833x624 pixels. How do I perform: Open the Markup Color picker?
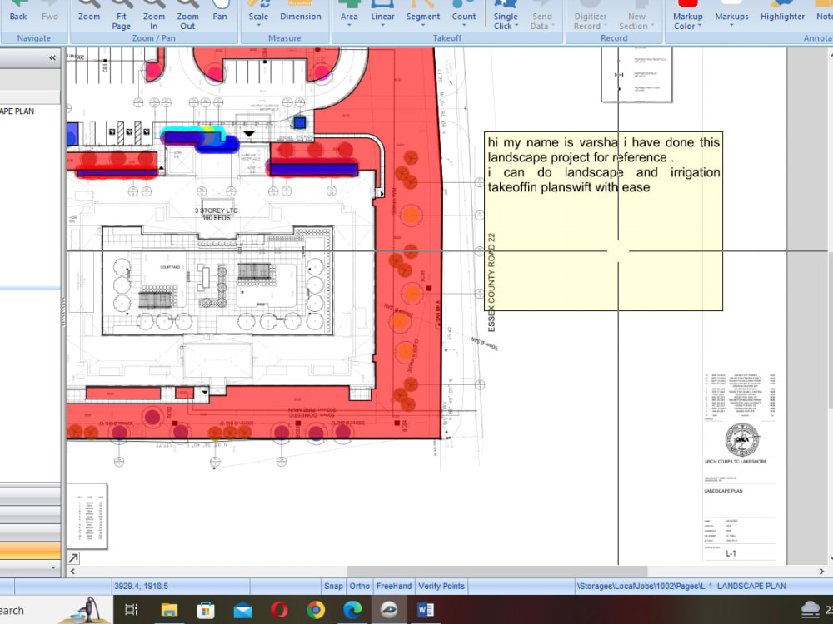(687, 16)
